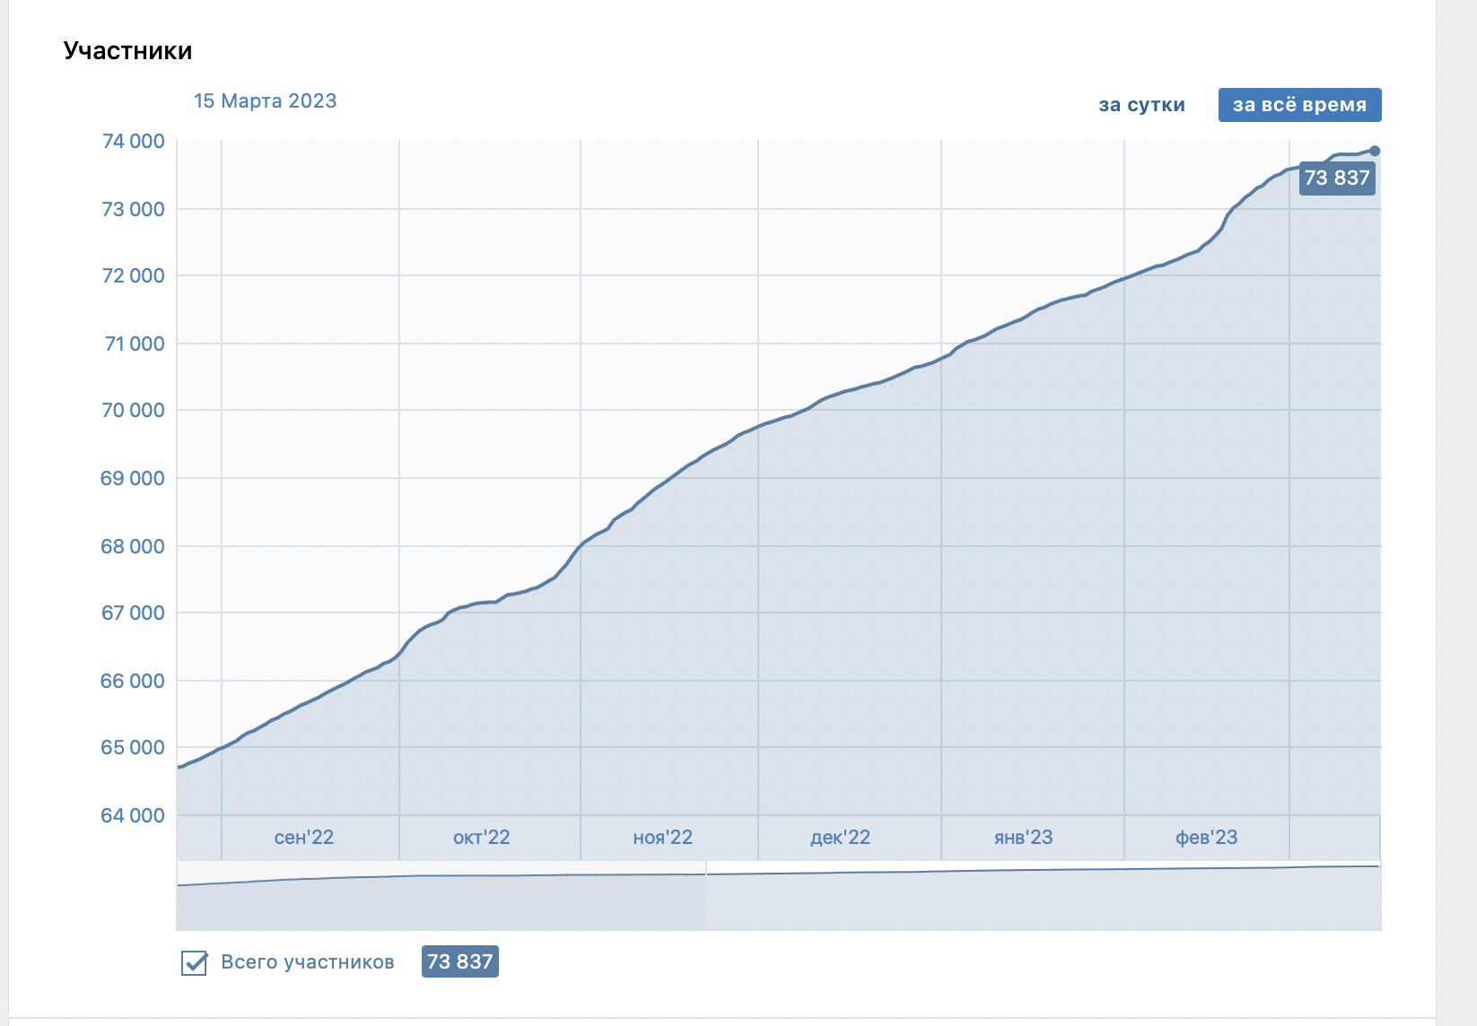Click the dimmed left portion of the overview strip
This screenshot has width=1477, height=1026.
coord(441,895)
